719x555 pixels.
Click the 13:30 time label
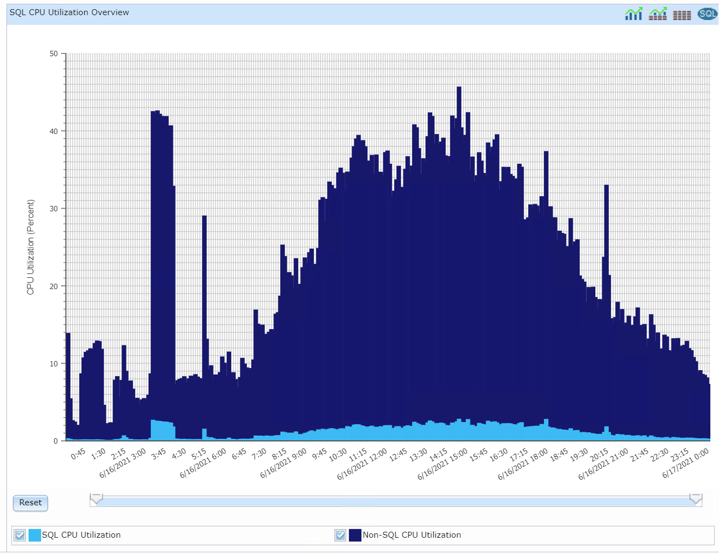(x=418, y=455)
